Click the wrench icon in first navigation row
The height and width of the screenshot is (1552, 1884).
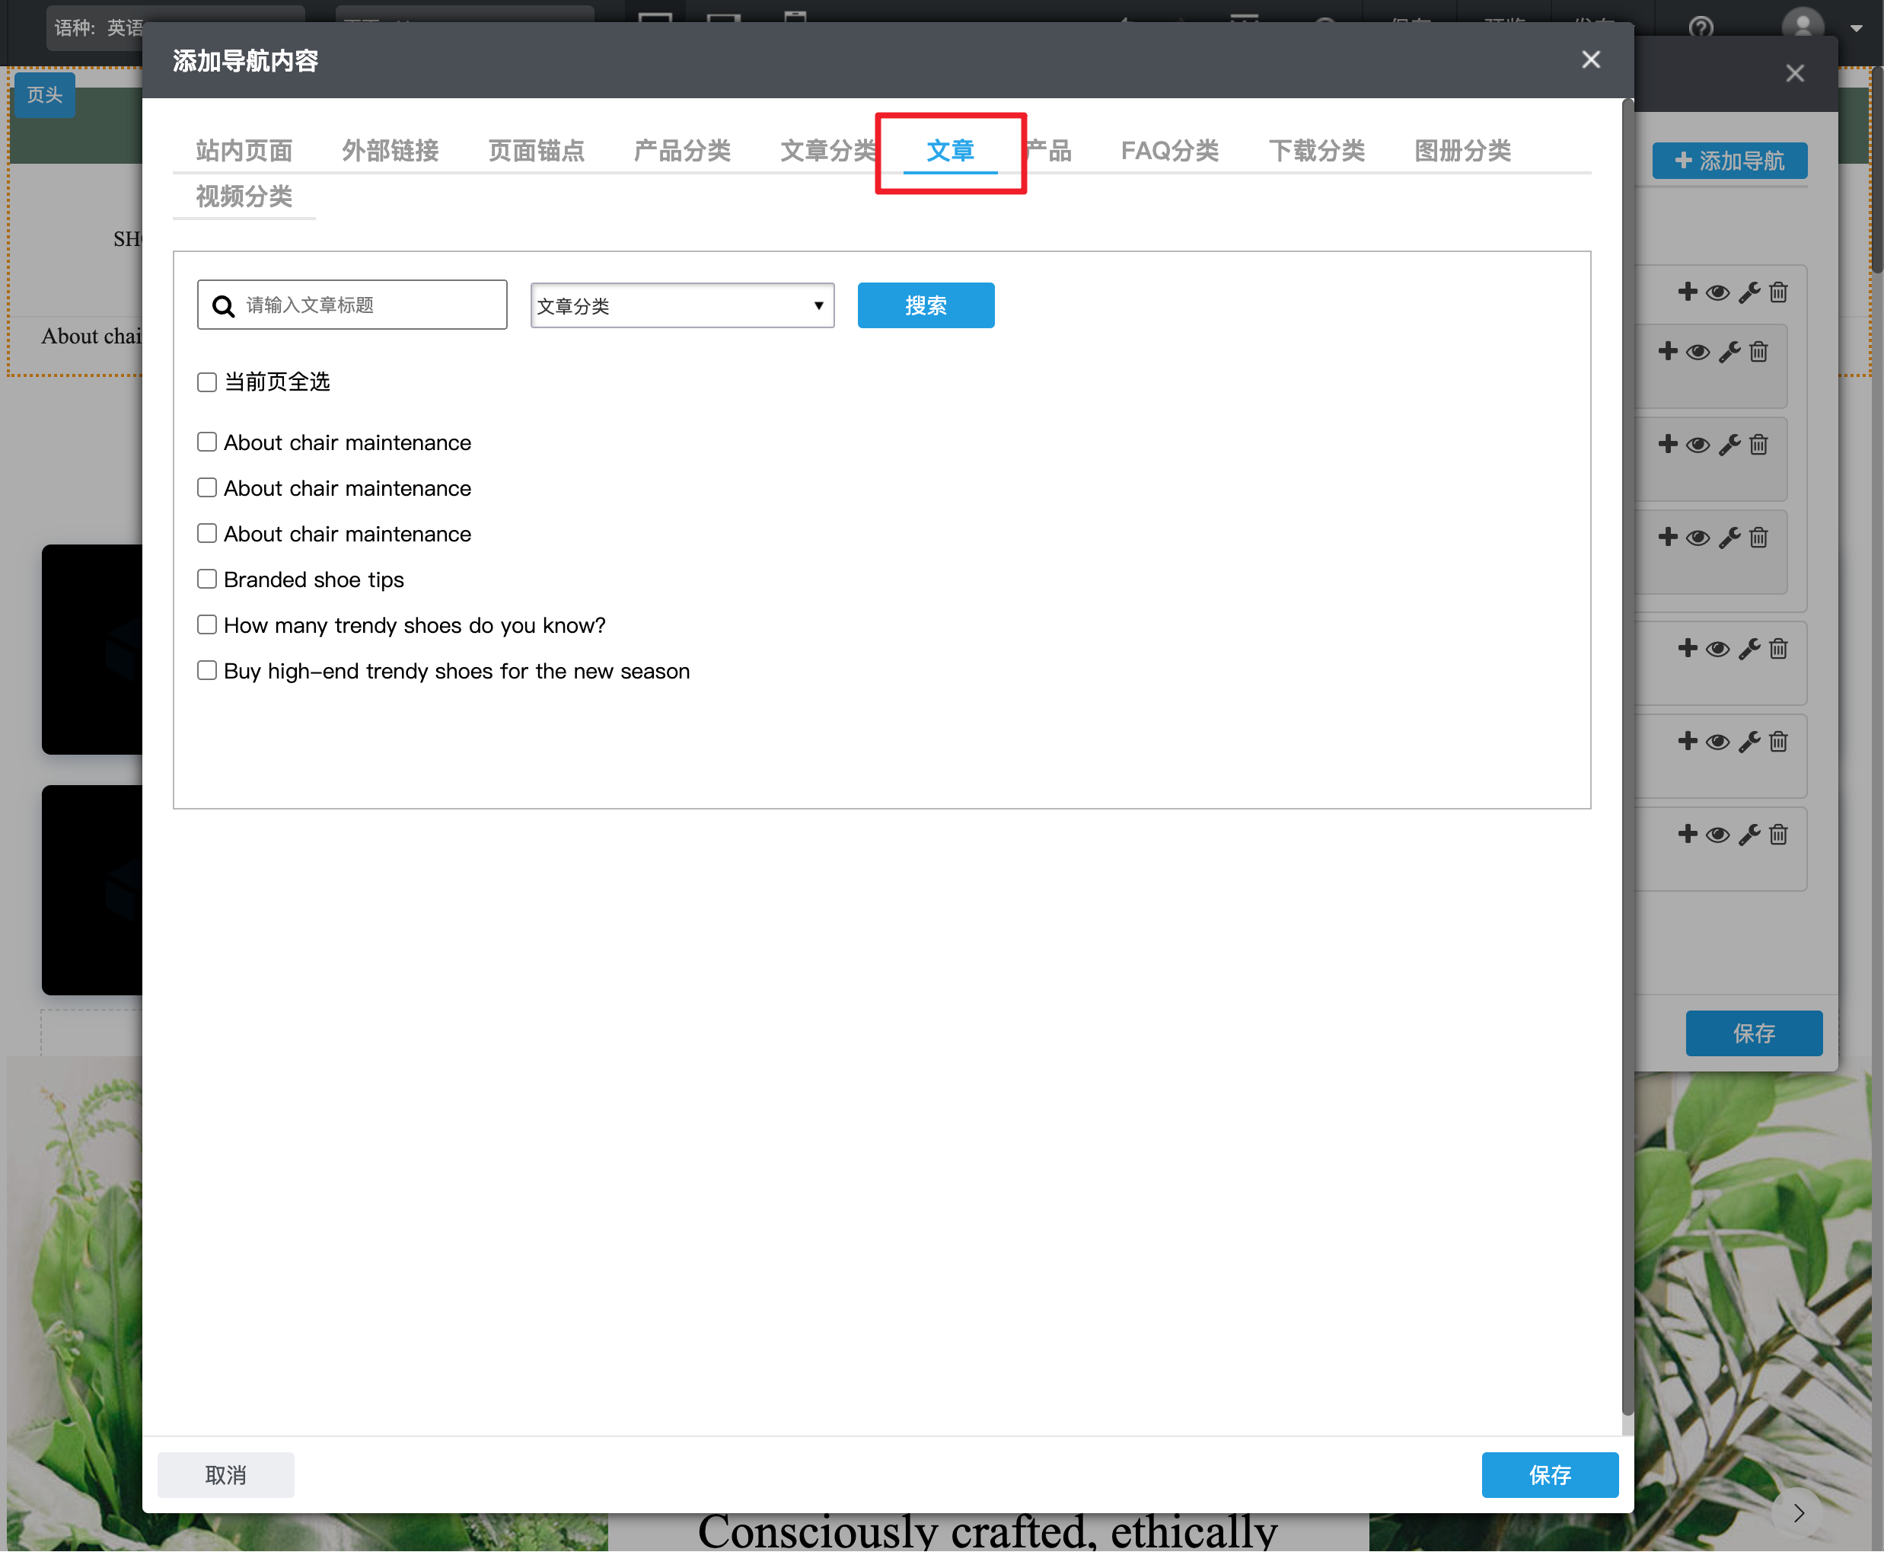tap(1749, 292)
